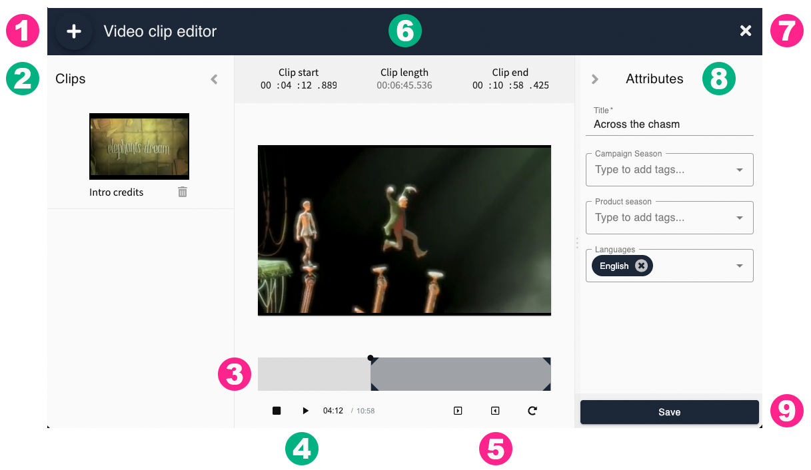Open the Product season dropdown
811x470 pixels.
(x=739, y=218)
